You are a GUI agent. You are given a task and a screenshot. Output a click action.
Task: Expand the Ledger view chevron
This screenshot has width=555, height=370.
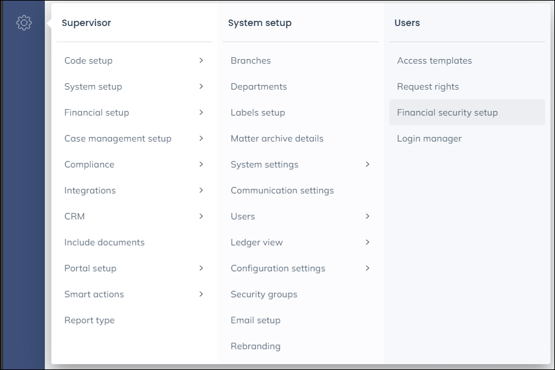[368, 242]
